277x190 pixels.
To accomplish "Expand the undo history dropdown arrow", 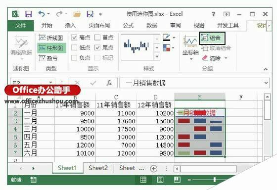I will coord(48,14).
